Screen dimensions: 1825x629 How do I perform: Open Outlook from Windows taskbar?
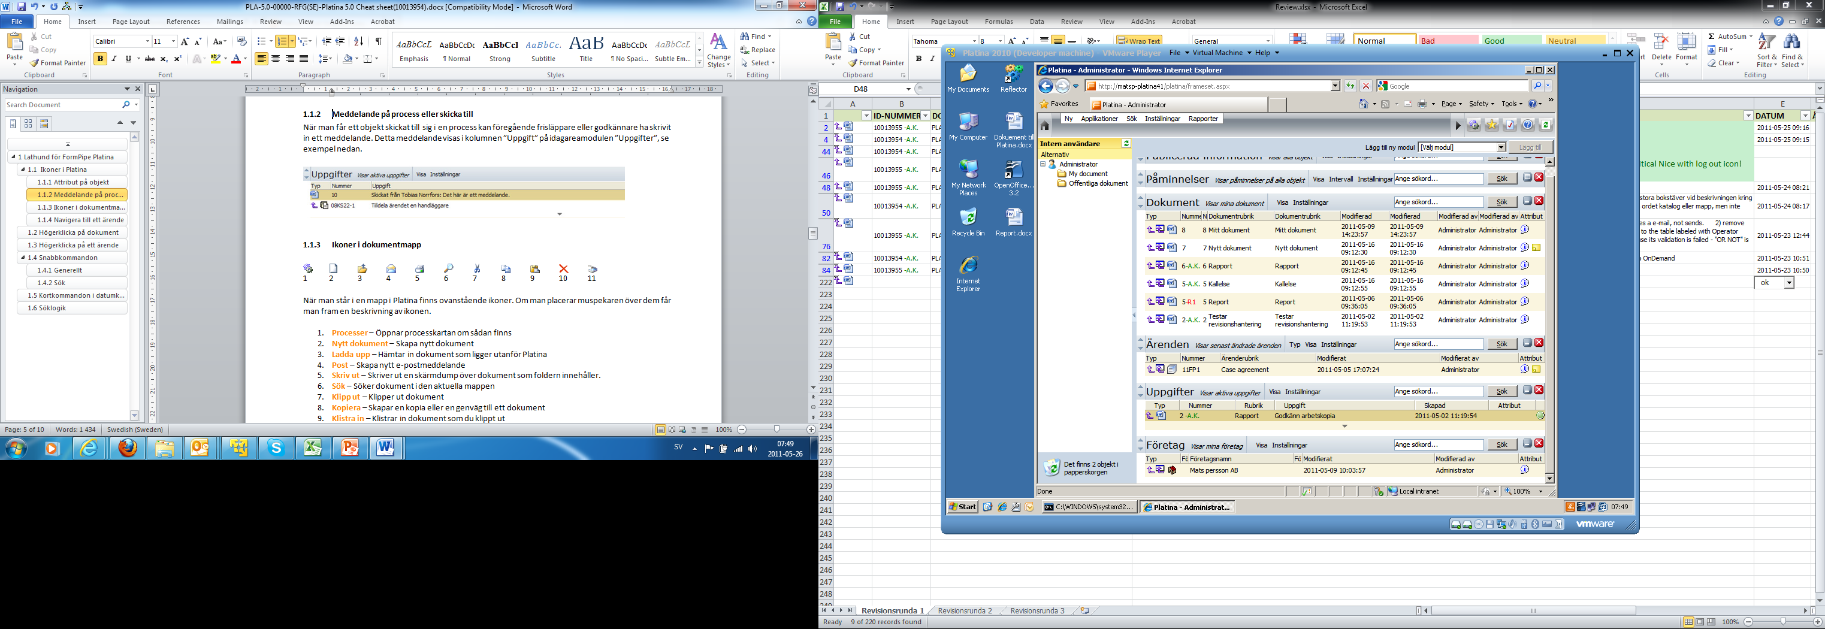coord(201,447)
